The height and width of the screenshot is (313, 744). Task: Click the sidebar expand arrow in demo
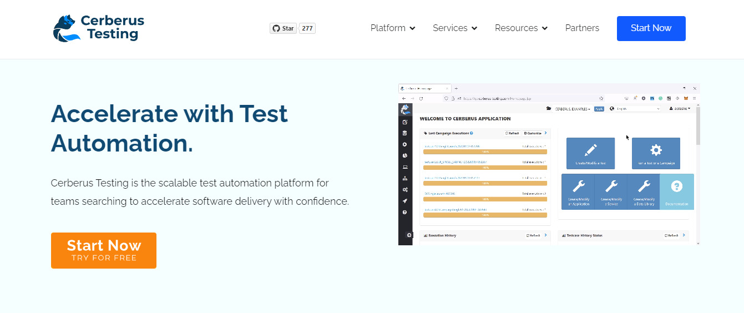coord(409,235)
